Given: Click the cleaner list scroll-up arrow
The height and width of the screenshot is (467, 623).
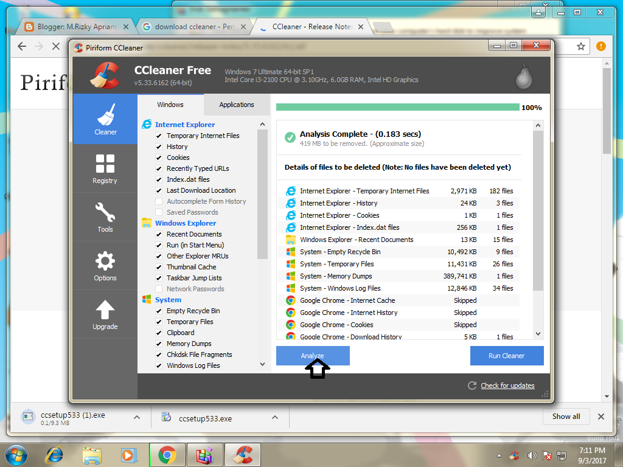Looking at the screenshot, I should (x=262, y=124).
